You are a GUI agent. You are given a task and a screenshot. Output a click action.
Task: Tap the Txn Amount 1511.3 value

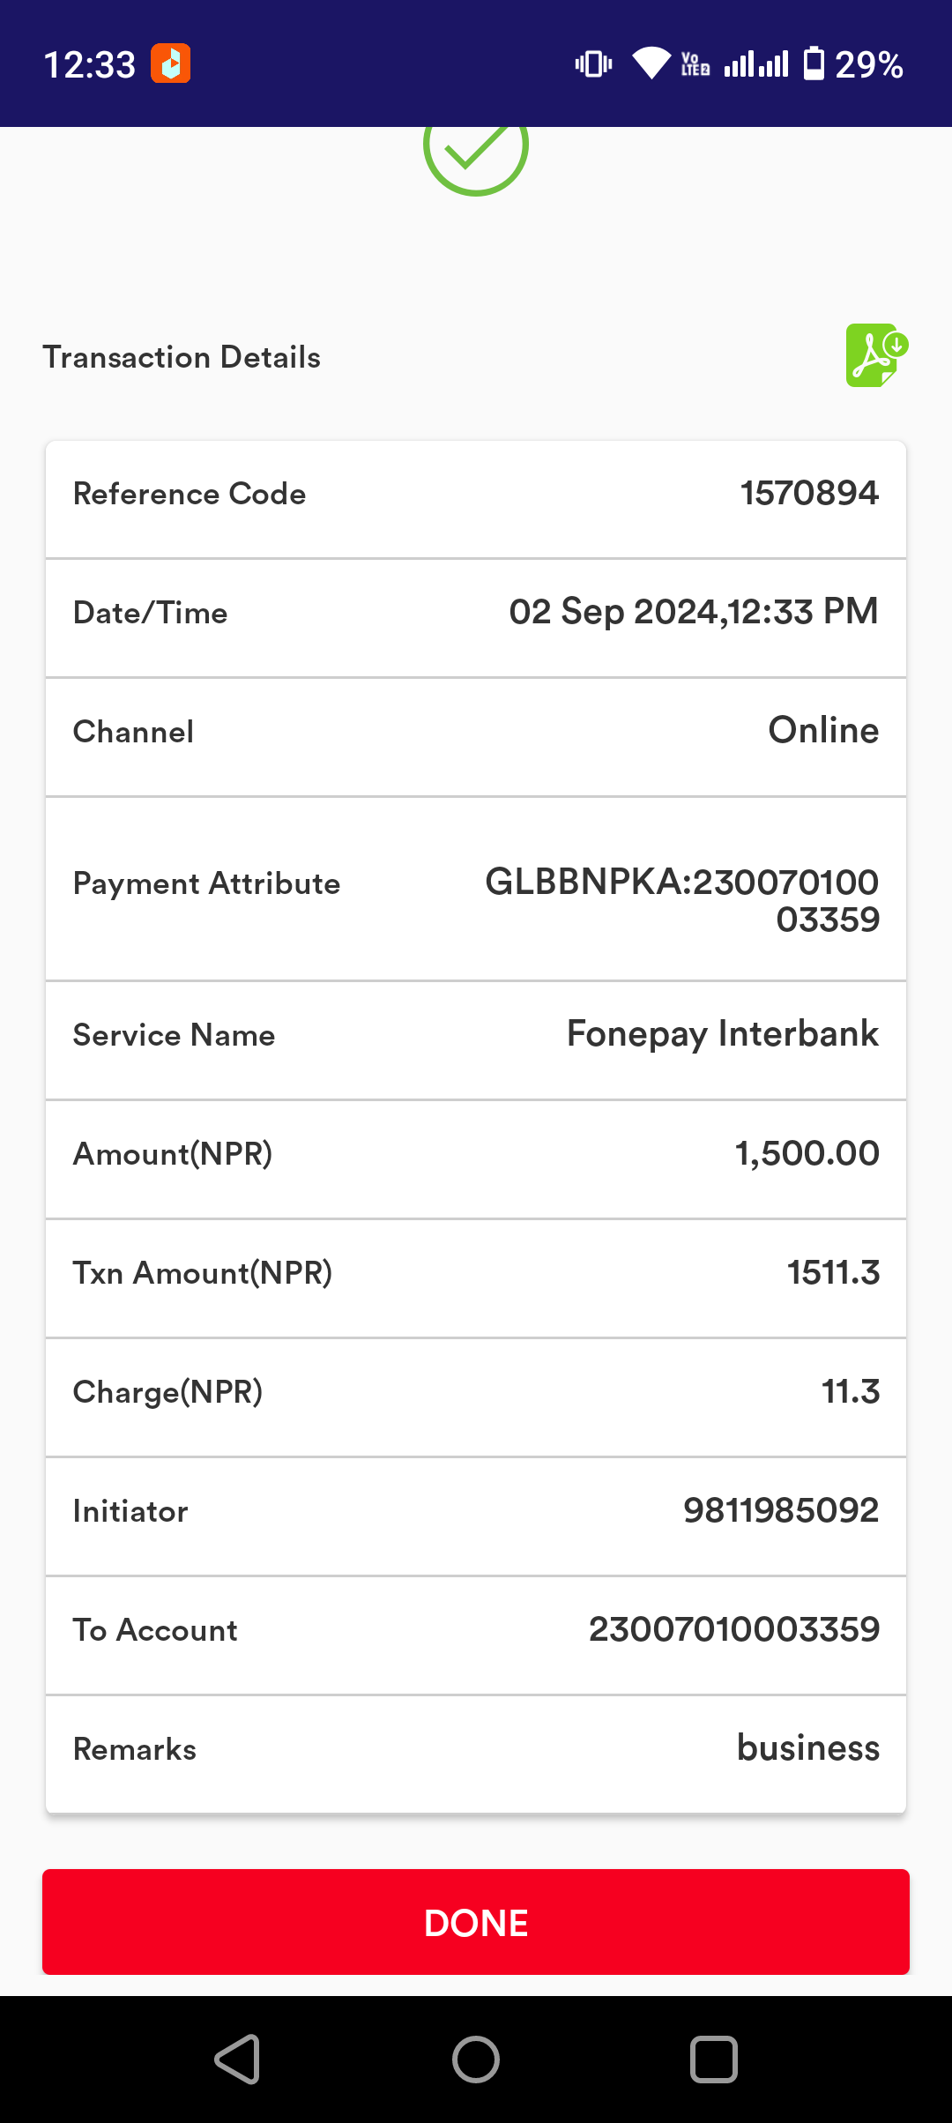click(833, 1272)
